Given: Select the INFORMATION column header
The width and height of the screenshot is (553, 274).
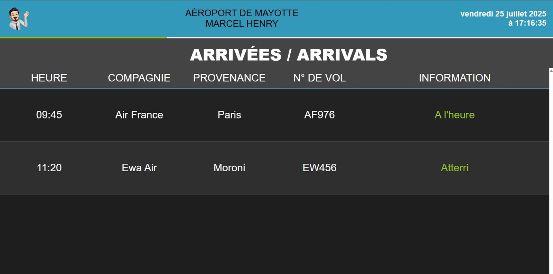Looking at the screenshot, I should tap(454, 78).
